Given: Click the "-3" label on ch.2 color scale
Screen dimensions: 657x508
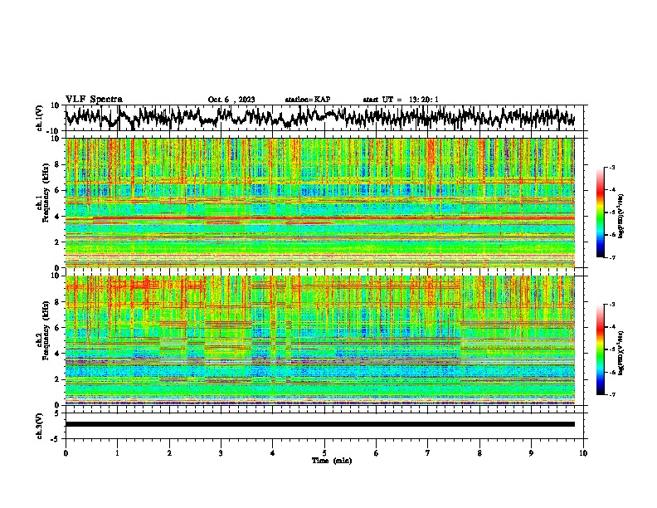Looking at the screenshot, I should tap(611, 305).
